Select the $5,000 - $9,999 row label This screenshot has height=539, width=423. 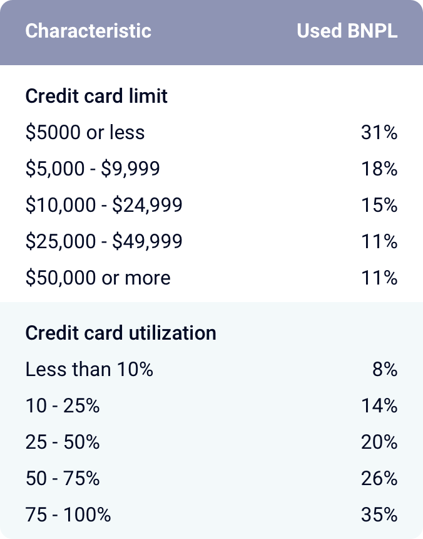point(93,169)
